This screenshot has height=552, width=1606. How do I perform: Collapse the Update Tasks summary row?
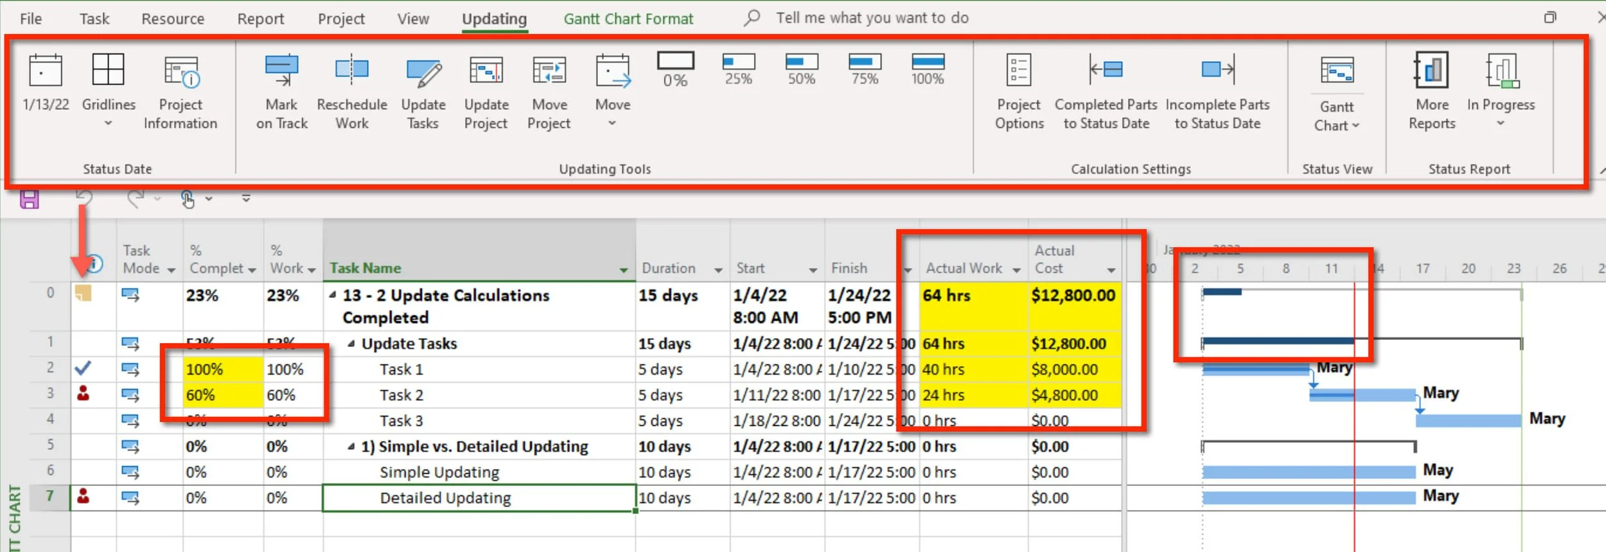pos(351,344)
